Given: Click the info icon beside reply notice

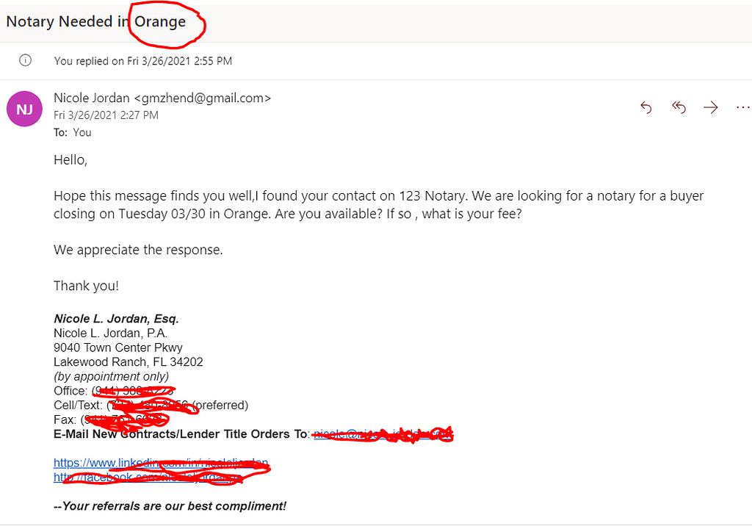Looking at the screenshot, I should [25, 61].
